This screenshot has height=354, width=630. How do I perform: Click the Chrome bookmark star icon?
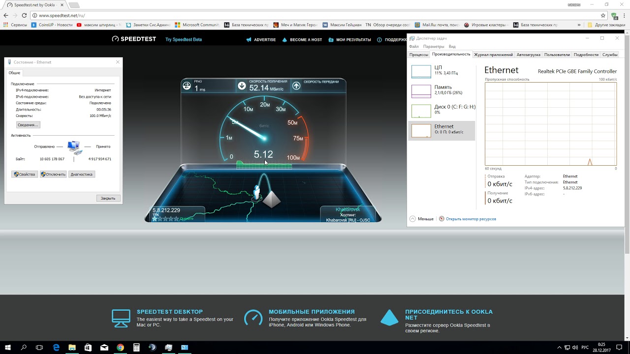(x=603, y=15)
